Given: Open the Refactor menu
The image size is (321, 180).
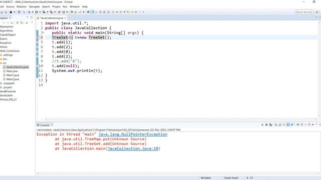Looking at the screenshot, I should tap(22, 6).
